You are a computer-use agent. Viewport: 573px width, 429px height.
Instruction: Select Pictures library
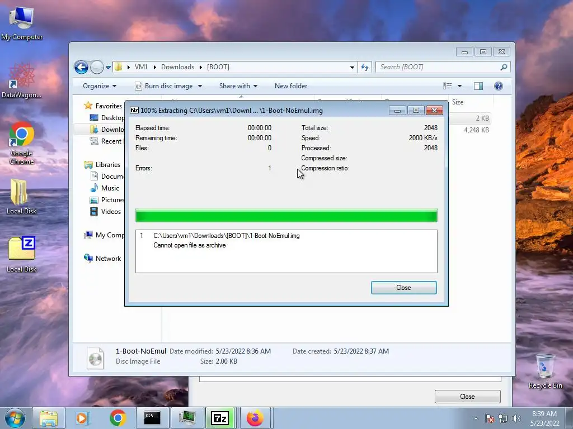[107, 199]
